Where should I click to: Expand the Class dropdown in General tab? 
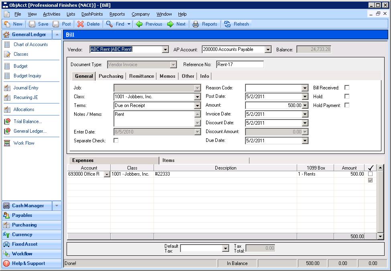[x=197, y=97]
